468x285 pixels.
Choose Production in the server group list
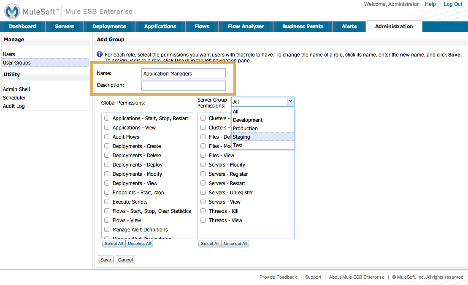245,129
